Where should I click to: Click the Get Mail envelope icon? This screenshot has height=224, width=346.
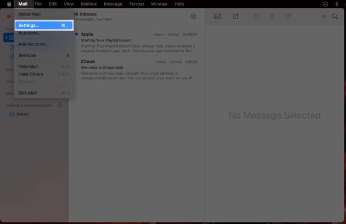point(217,16)
